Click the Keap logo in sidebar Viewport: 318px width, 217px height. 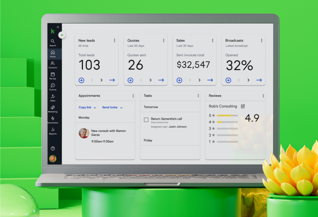[x=52, y=31]
